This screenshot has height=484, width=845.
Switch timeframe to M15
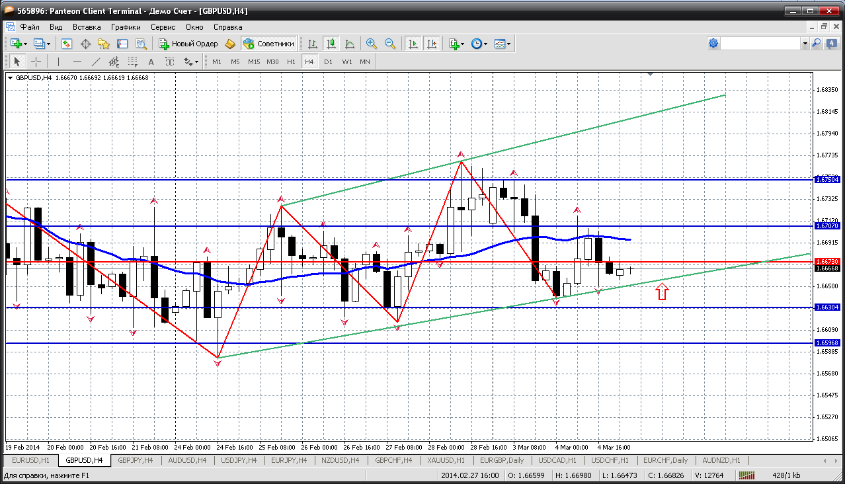coord(254,61)
